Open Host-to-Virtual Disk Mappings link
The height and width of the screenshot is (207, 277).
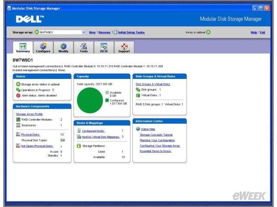[x=101, y=137]
